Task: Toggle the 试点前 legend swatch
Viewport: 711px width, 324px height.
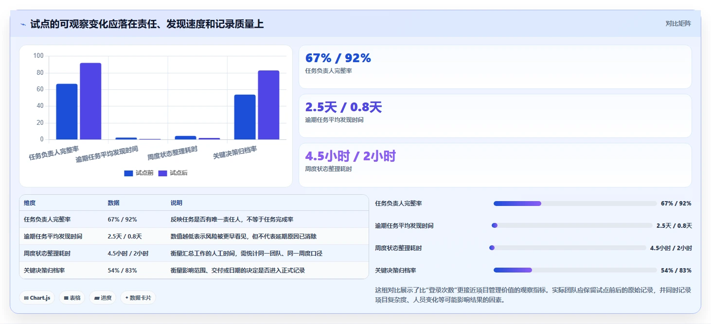Action: (x=128, y=173)
